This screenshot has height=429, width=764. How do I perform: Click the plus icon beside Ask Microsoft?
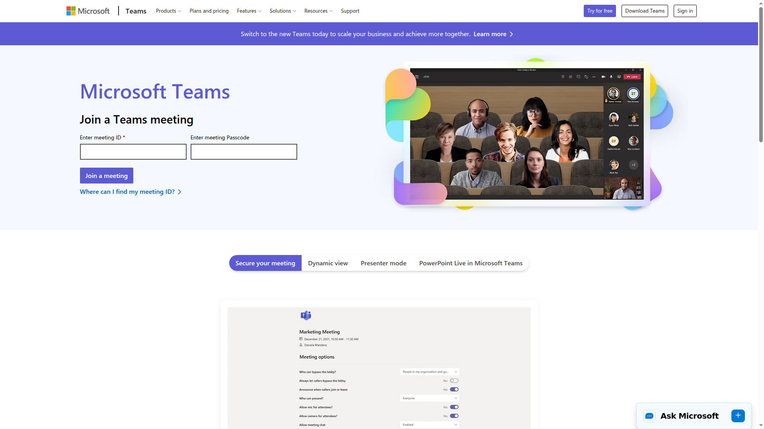[x=738, y=415]
